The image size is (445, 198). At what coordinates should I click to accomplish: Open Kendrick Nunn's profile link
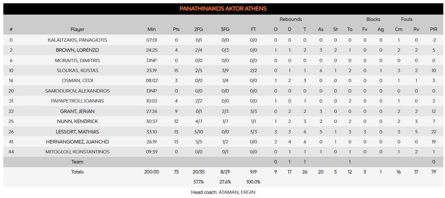point(78,121)
